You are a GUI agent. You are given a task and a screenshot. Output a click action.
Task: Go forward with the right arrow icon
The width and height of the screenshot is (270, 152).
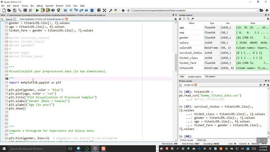click(128, 11)
